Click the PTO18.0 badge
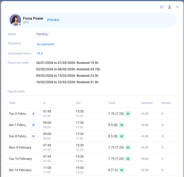The width and height of the screenshot is (184, 177). [53, 20]
